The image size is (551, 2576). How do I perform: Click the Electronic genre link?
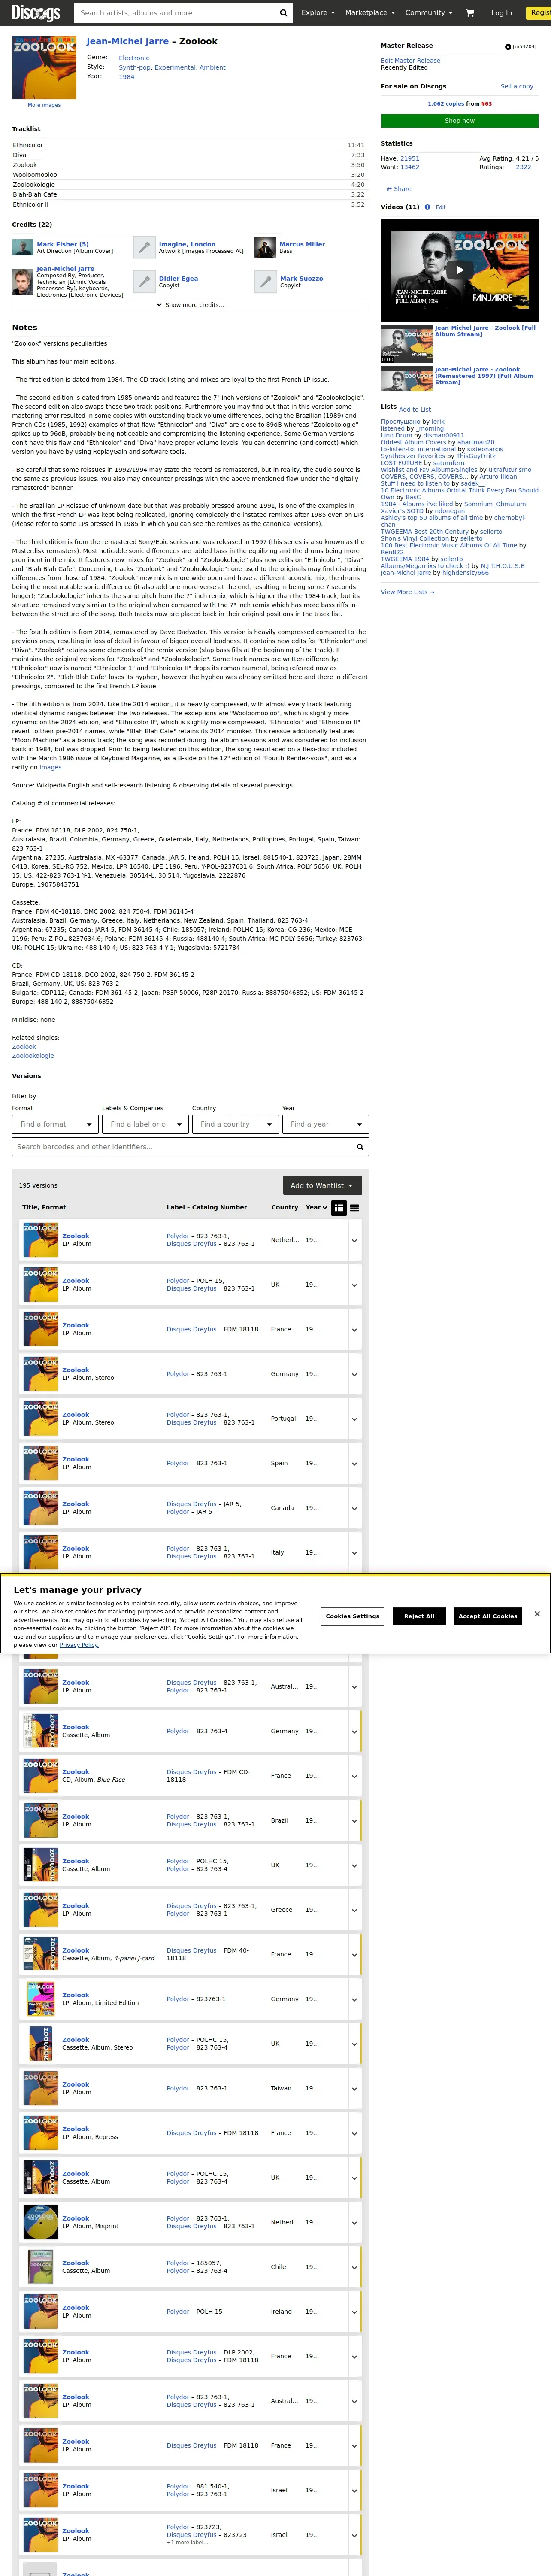point(134,58)
